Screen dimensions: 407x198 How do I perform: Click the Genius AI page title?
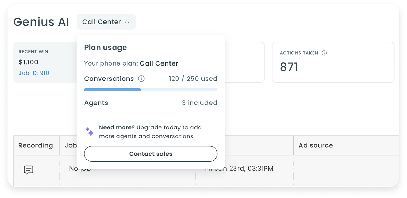[x=41, y=22]
